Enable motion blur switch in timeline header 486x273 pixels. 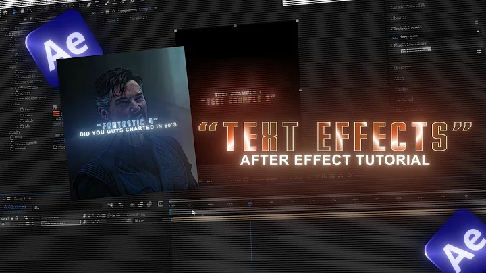click(149, 204)
